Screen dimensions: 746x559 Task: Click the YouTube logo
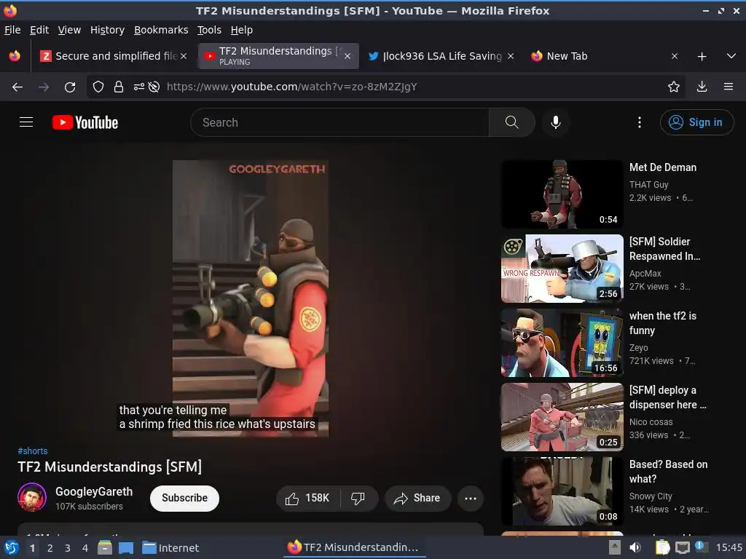[85, 122]
